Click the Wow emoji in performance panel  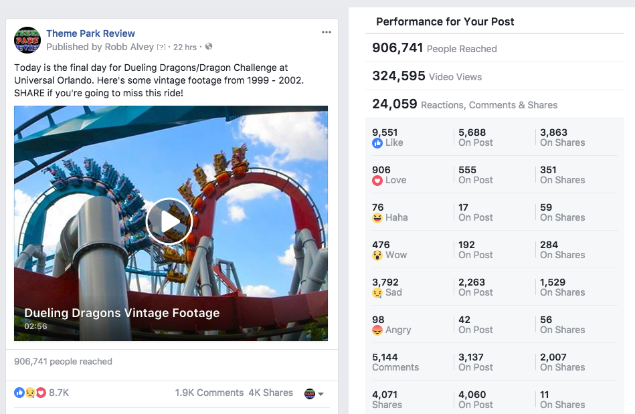coord(377,255)
